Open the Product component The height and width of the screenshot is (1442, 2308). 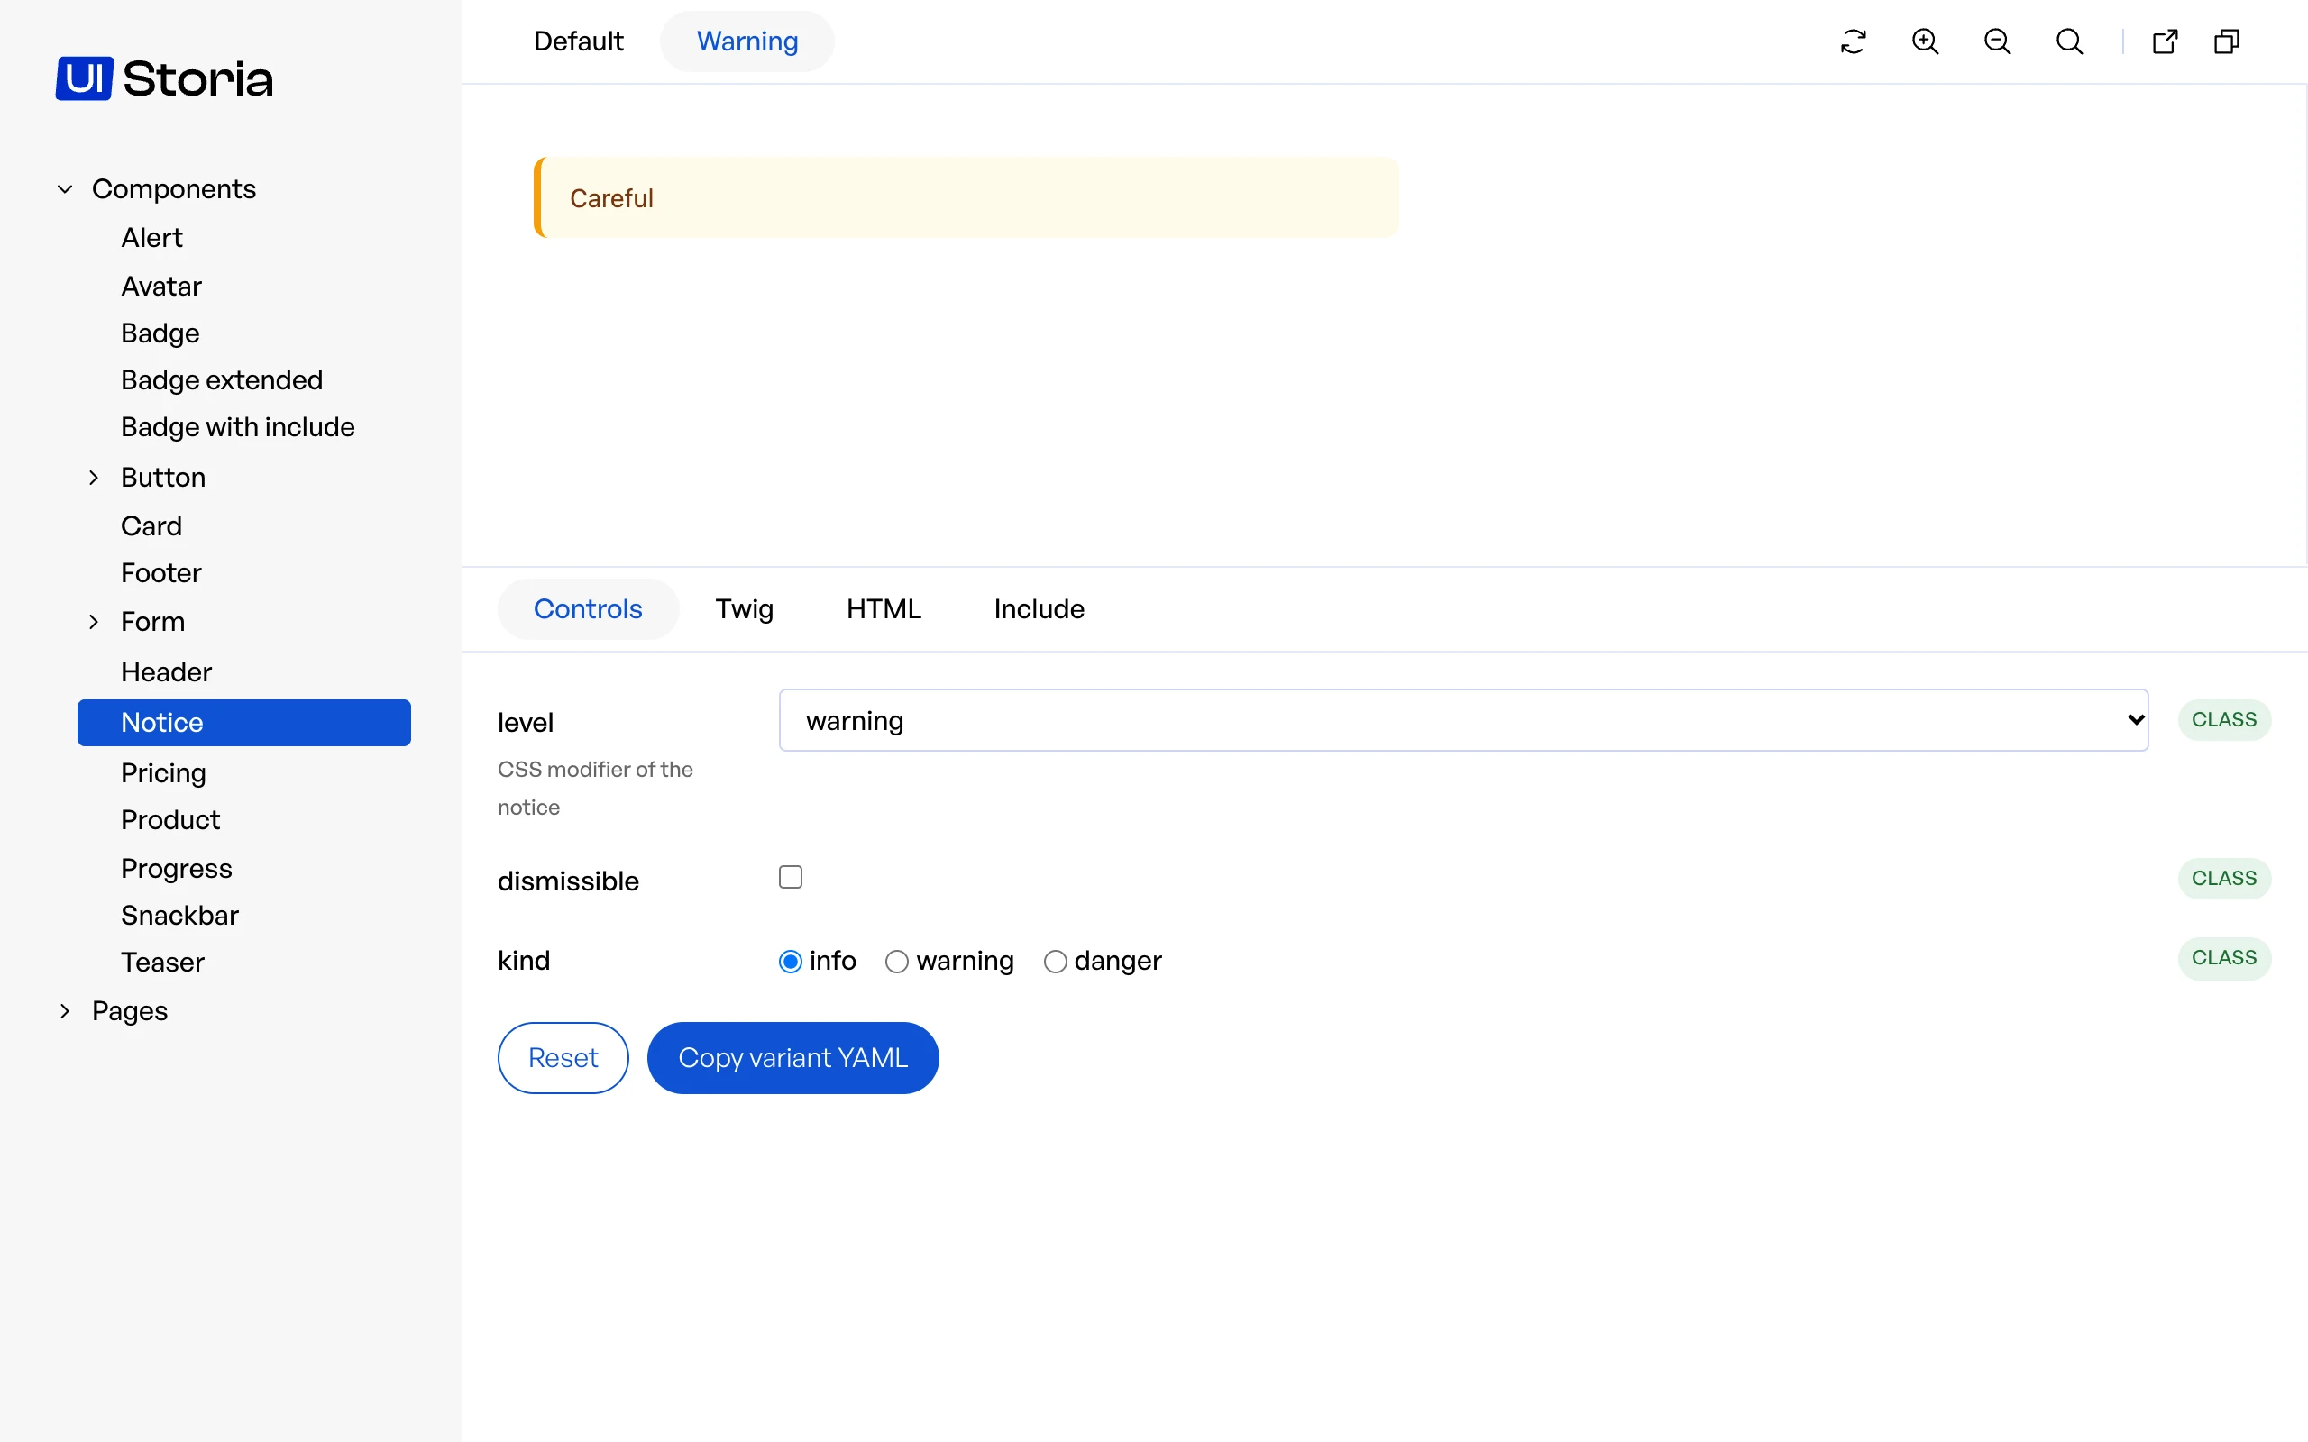tap(169, 819)
